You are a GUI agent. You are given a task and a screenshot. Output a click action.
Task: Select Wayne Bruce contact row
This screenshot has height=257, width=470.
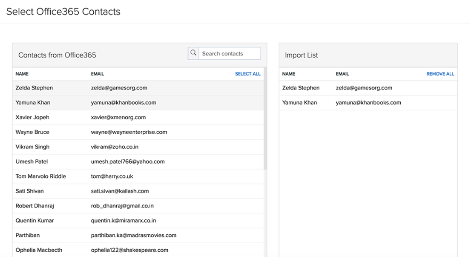click(137, 132)
